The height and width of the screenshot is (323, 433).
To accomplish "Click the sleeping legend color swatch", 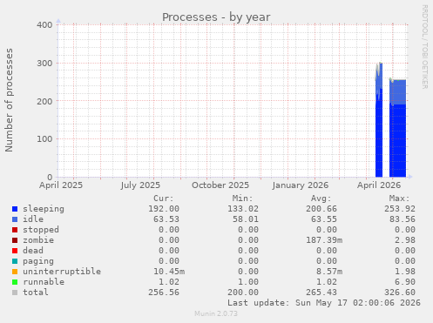I will (x=15, y=209).
